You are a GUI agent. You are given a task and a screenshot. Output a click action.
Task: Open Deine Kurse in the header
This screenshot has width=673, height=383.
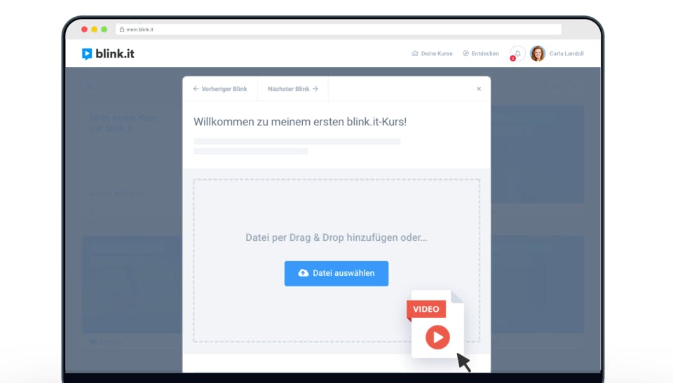click(x=433, y=54)
